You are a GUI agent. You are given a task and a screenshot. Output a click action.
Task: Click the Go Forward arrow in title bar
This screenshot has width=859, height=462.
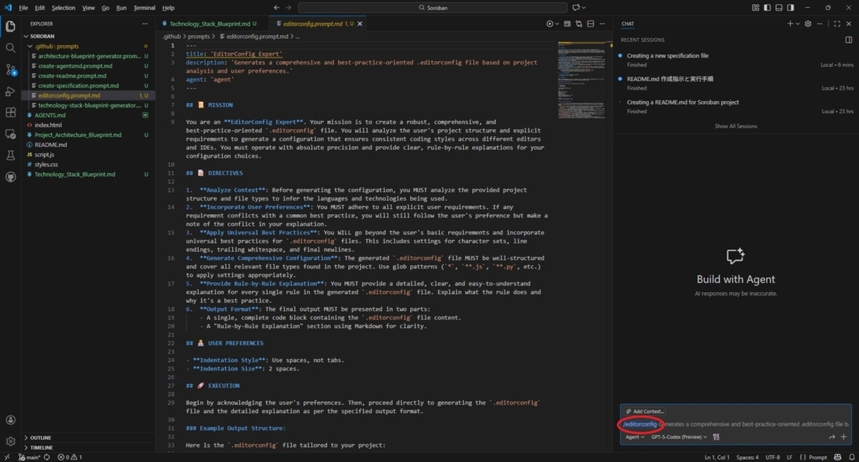pos(288,8)
